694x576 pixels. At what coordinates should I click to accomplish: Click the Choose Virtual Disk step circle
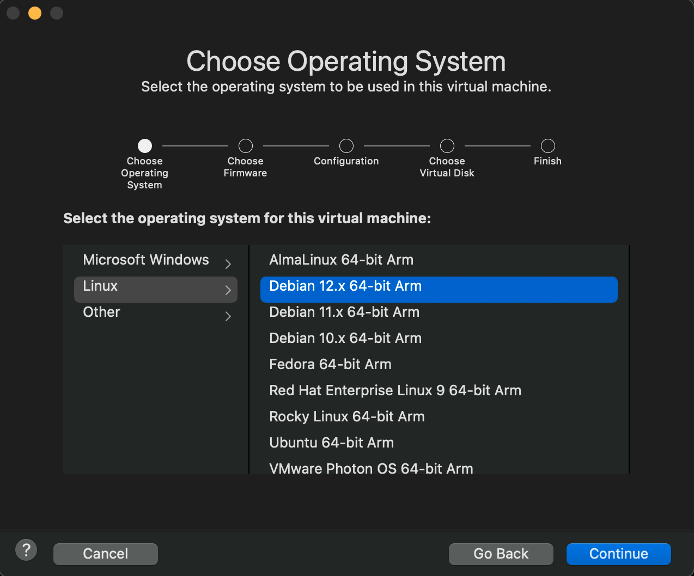click(x=447, y=146)
